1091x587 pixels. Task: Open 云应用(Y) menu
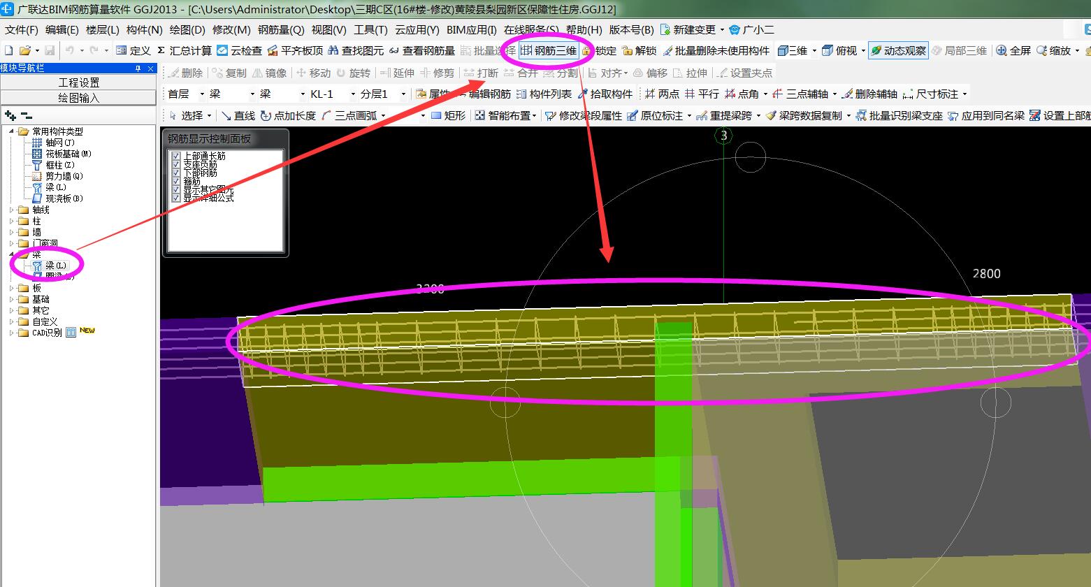click(417, 29)
